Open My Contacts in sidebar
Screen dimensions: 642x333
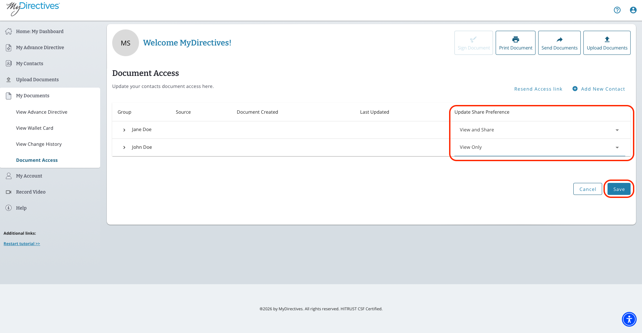[x=29, y=64]
